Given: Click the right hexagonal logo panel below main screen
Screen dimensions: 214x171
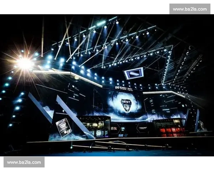Looking at the screenshot, I should click(143, 129).
